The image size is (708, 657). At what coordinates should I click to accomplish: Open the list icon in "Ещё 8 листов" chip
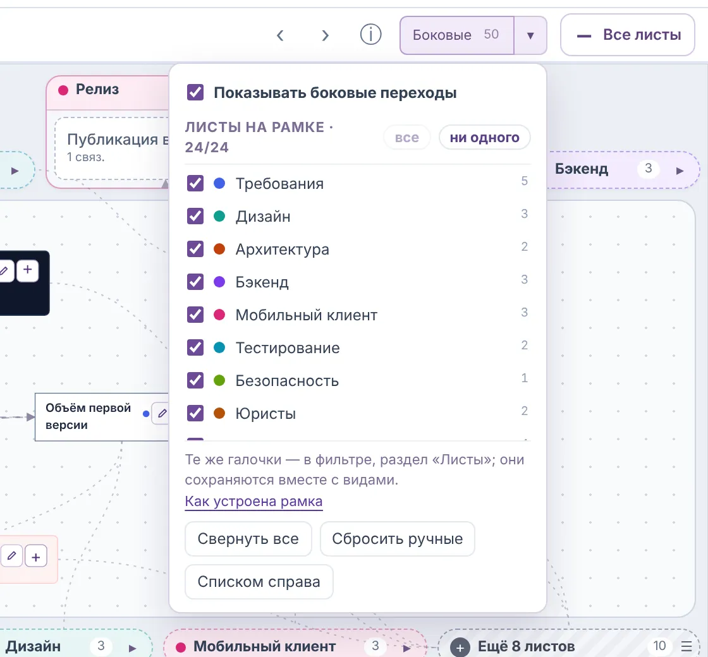point(687,647)
